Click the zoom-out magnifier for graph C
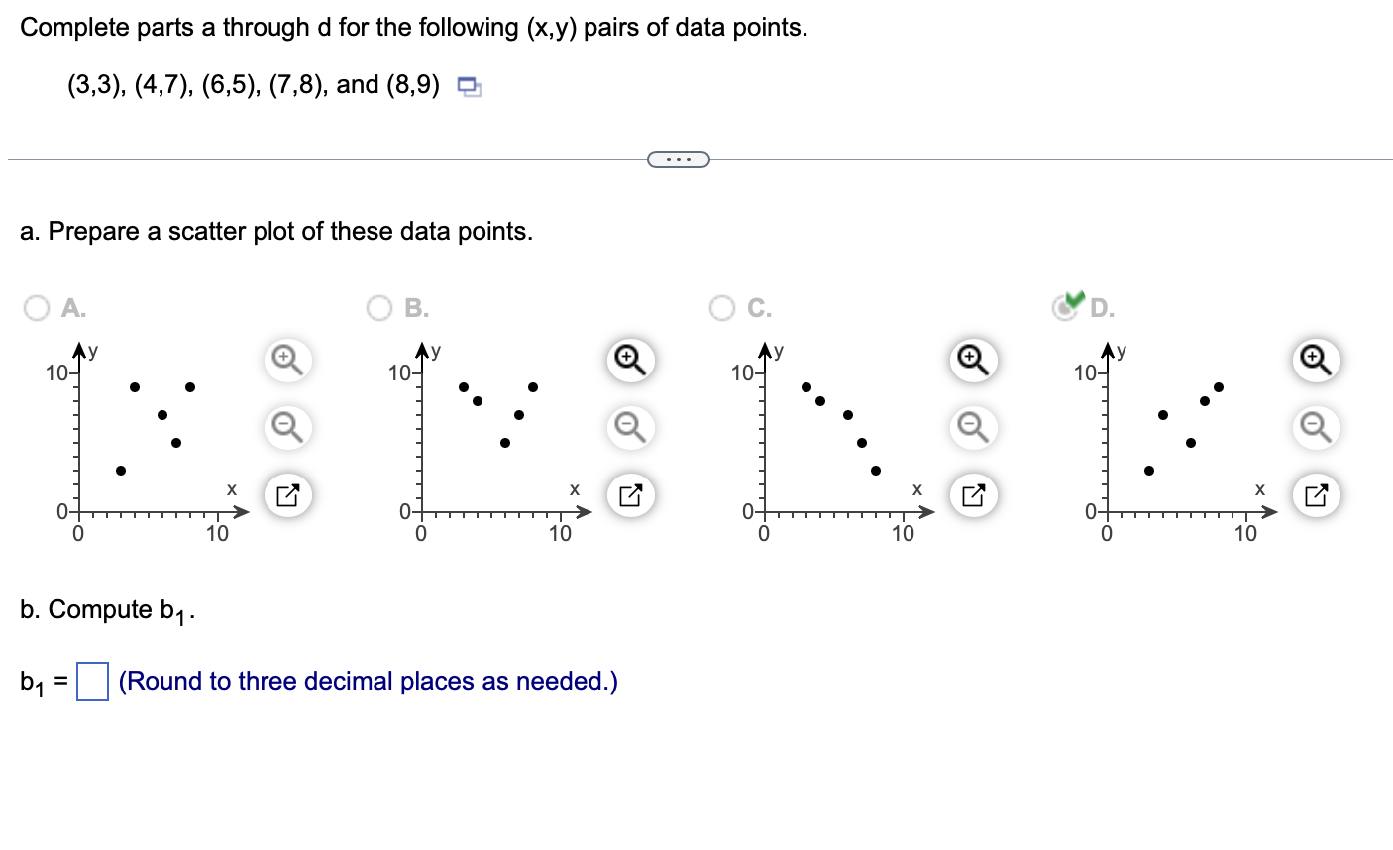 [x=972, y=428]
